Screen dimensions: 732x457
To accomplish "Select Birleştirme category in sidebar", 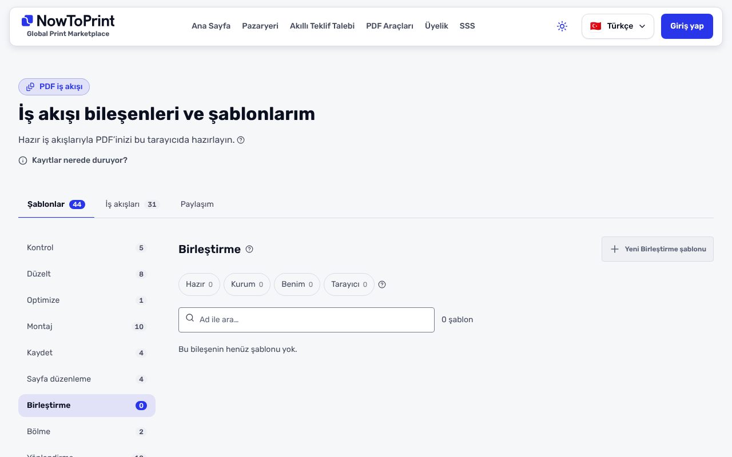I will [87, 406].
